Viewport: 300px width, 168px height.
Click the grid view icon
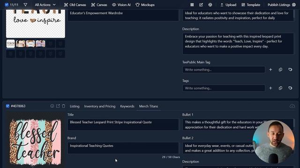192,5
